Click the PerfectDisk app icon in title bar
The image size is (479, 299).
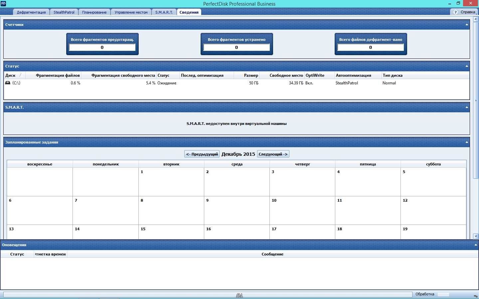(3, 4)
